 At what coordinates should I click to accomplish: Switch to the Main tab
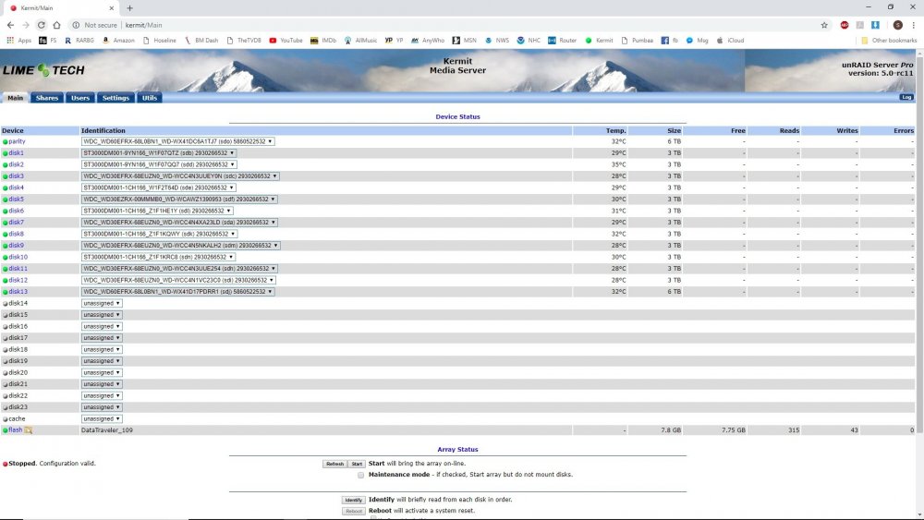coord(16,98)
